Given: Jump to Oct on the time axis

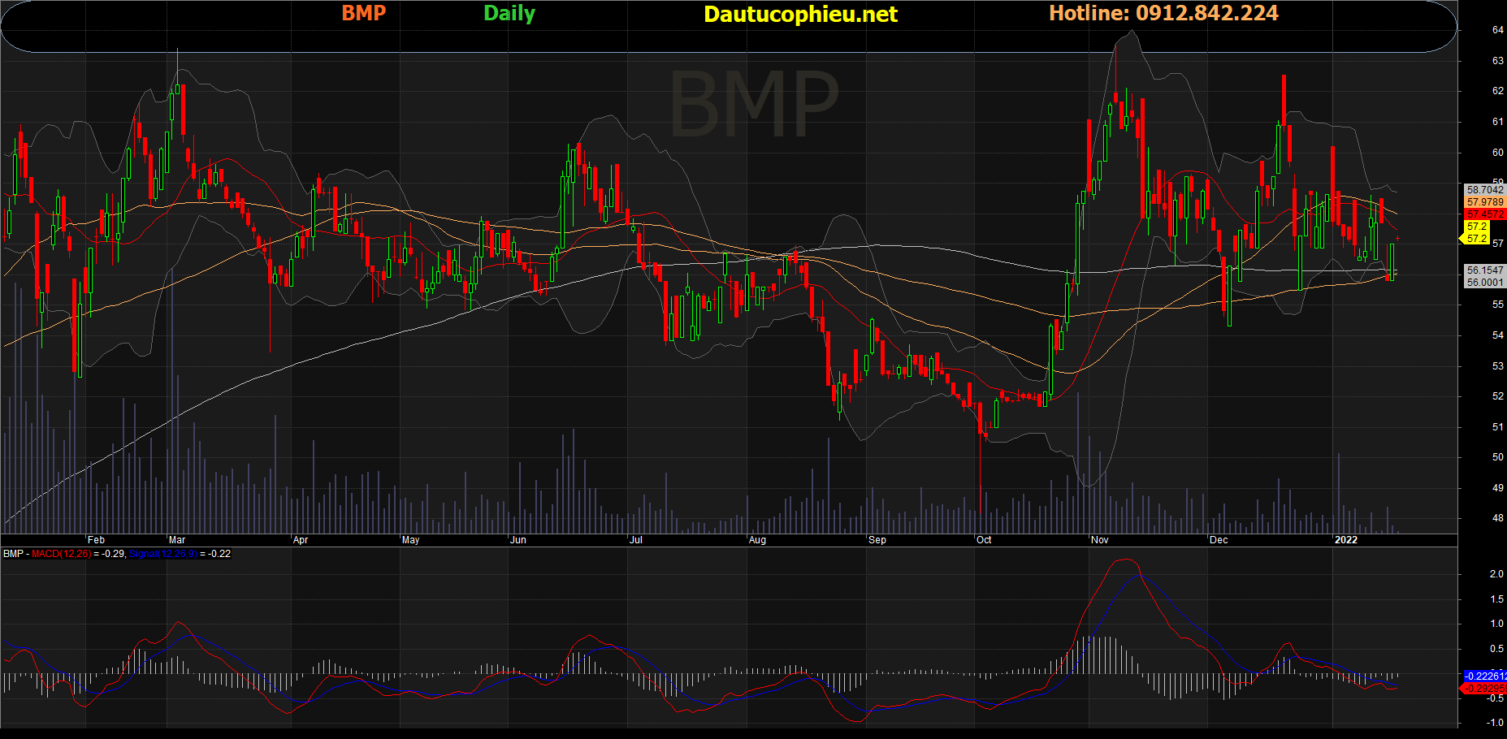Looking at the screenshot, I should click(984, 540).
